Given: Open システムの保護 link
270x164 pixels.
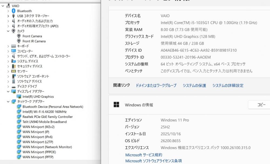Looking at the screenshot, I should tap(194, 85).
